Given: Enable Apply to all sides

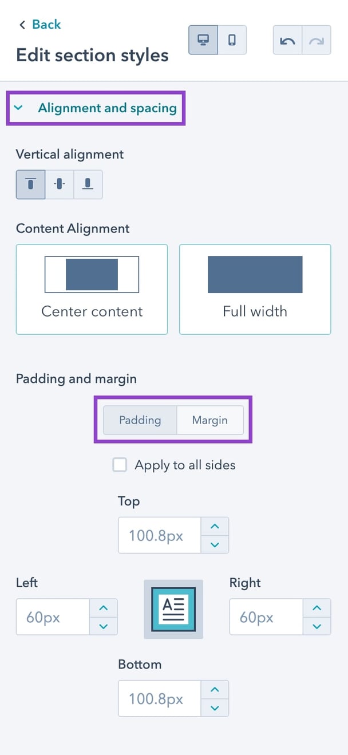Looking at the screenshot, I should click(120, 465).
